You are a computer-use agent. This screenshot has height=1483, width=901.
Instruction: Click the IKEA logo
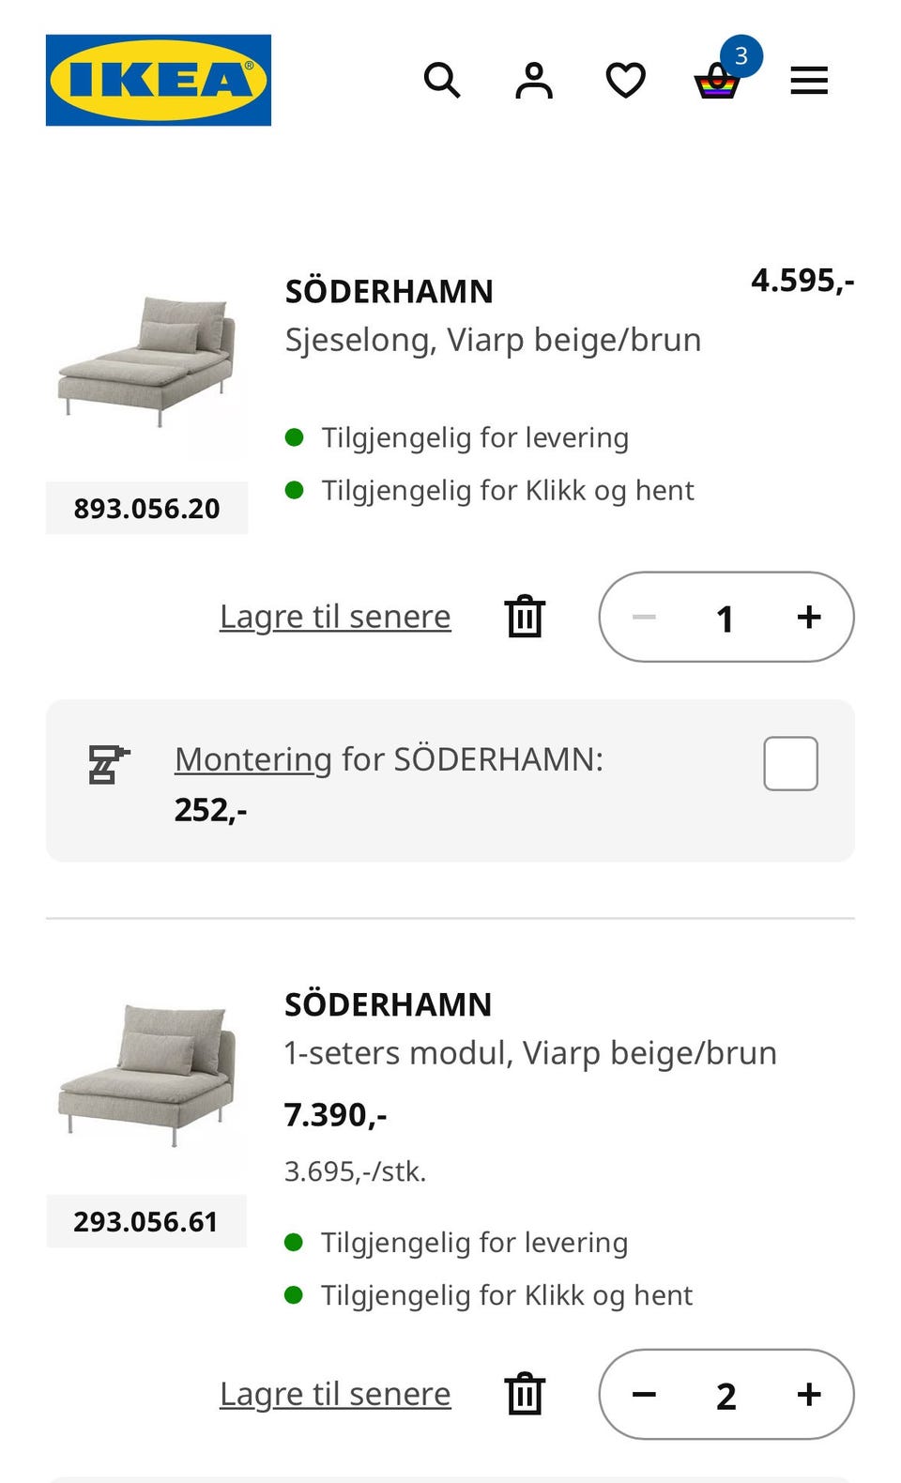point(158,80)
